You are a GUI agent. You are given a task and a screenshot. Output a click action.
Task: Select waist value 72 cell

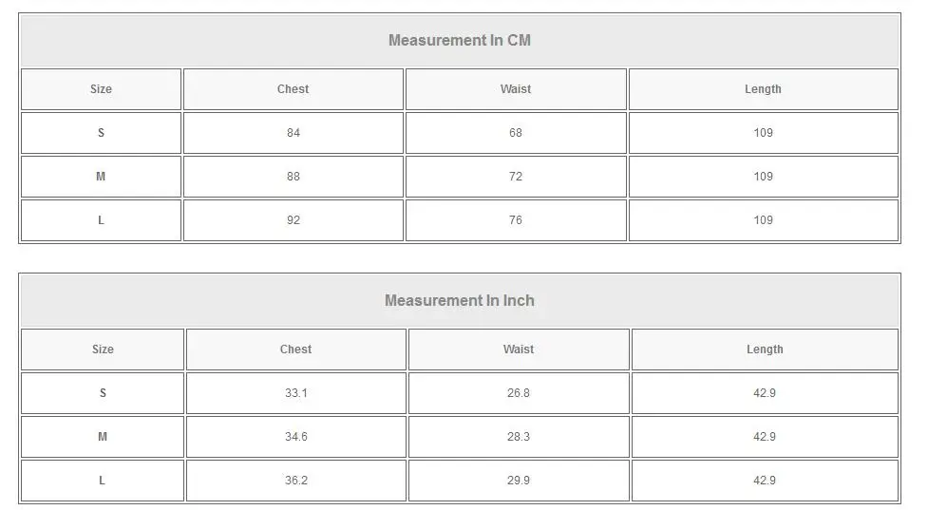click(x=516, y=177)
